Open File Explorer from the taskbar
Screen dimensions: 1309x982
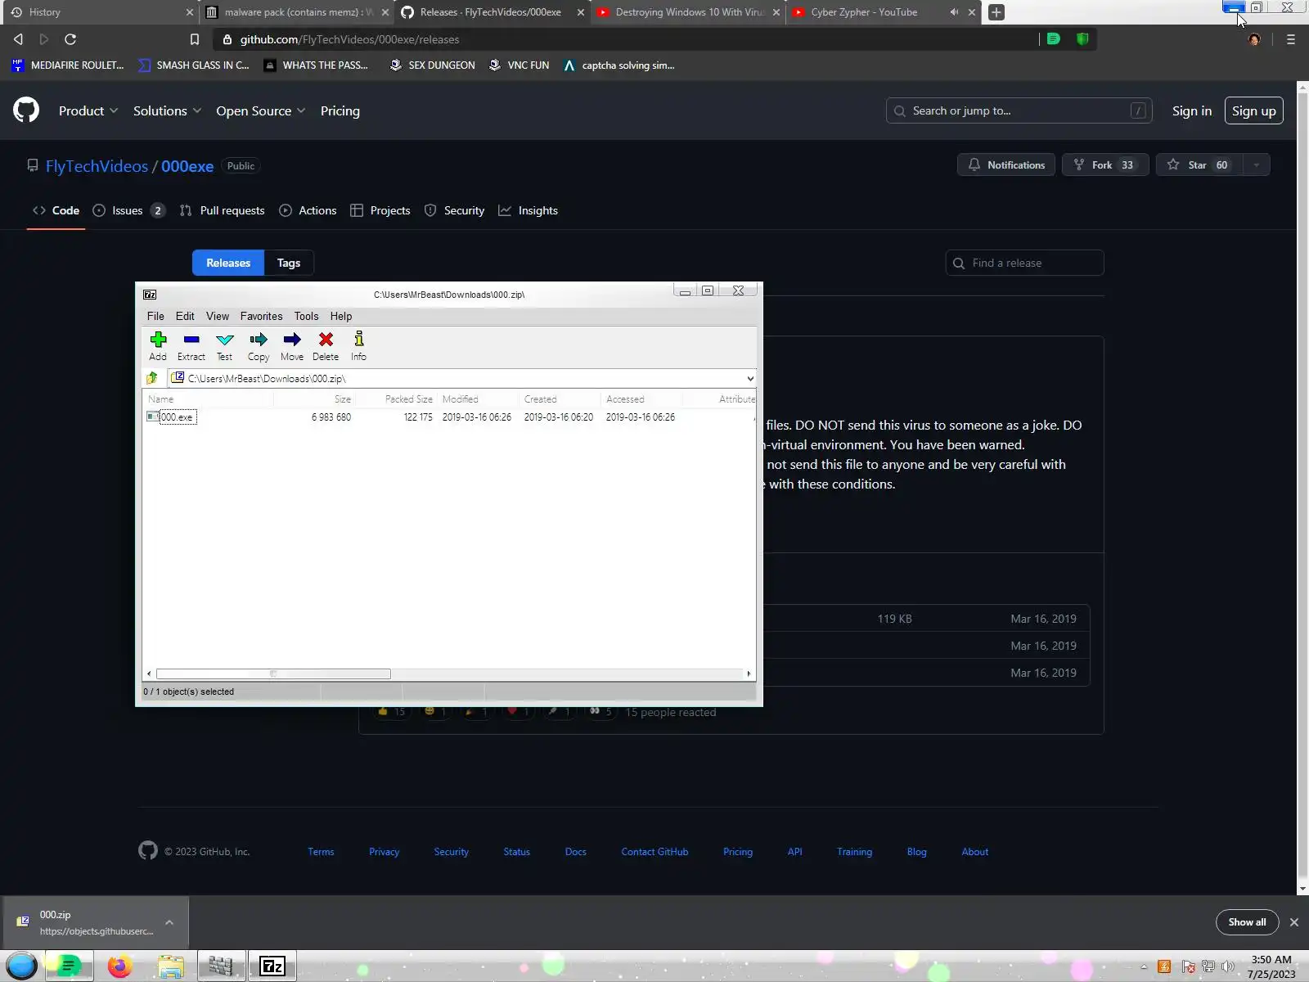click(170, 966)
